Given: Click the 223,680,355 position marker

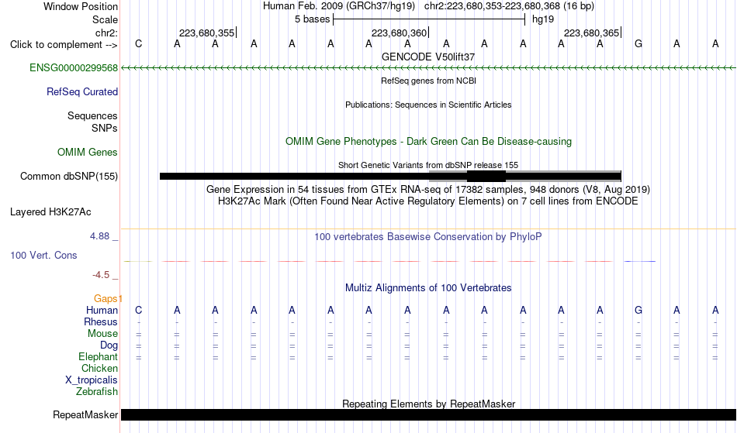Looking at the screenshot, I should tap(207, 33).
